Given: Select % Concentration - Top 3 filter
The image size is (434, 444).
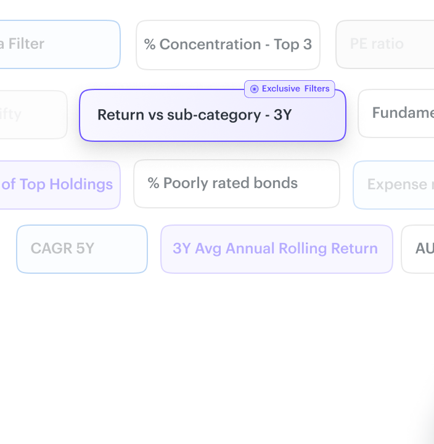Looking at the screenshot, I should coord(227,44).
